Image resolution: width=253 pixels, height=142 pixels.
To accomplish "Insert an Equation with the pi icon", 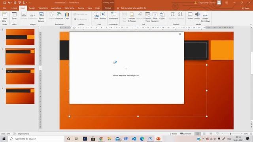I will pyautogui.click(x=172, y=16).
